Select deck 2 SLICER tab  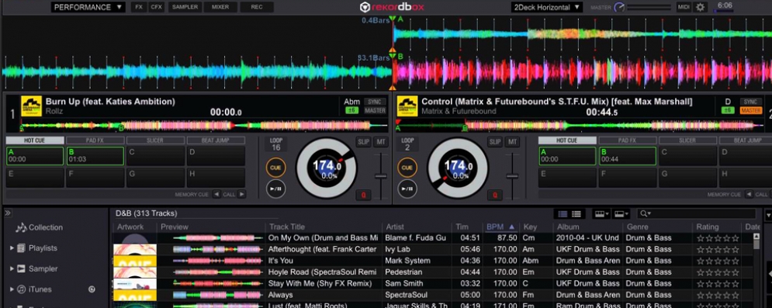coord(687,140)
